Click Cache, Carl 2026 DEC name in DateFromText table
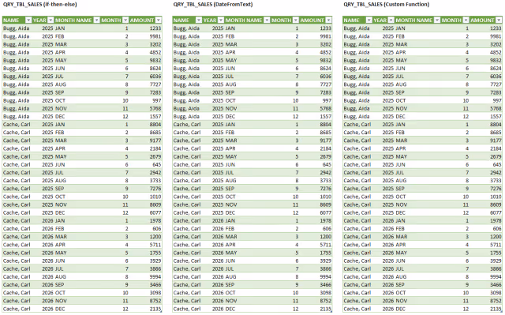This screenshot has height=315, width=505. [187, 309]
